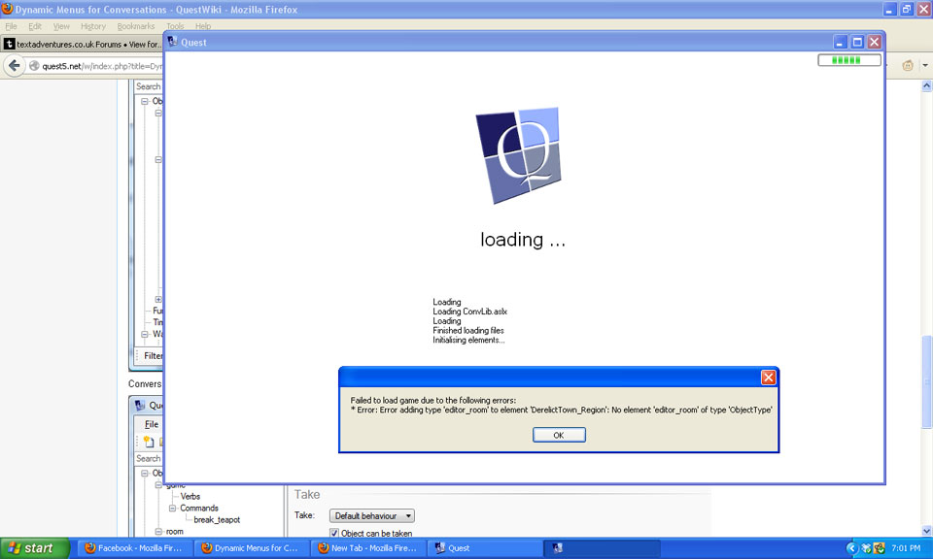This screenshot has height=559, width=933.
Task: Click the green loading progress bar
Action: click(849, 60)
